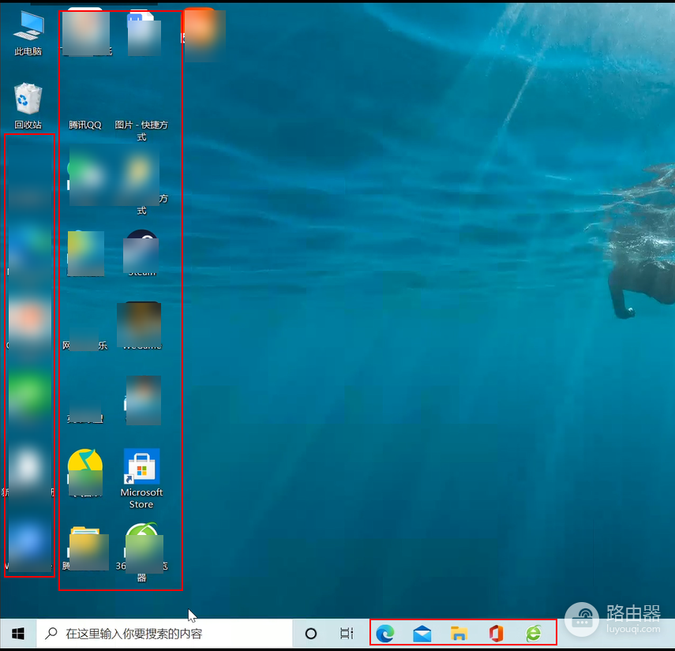Open File Explorer from the taskbar
Screen dimensions: 675x651
click(459, 634)
